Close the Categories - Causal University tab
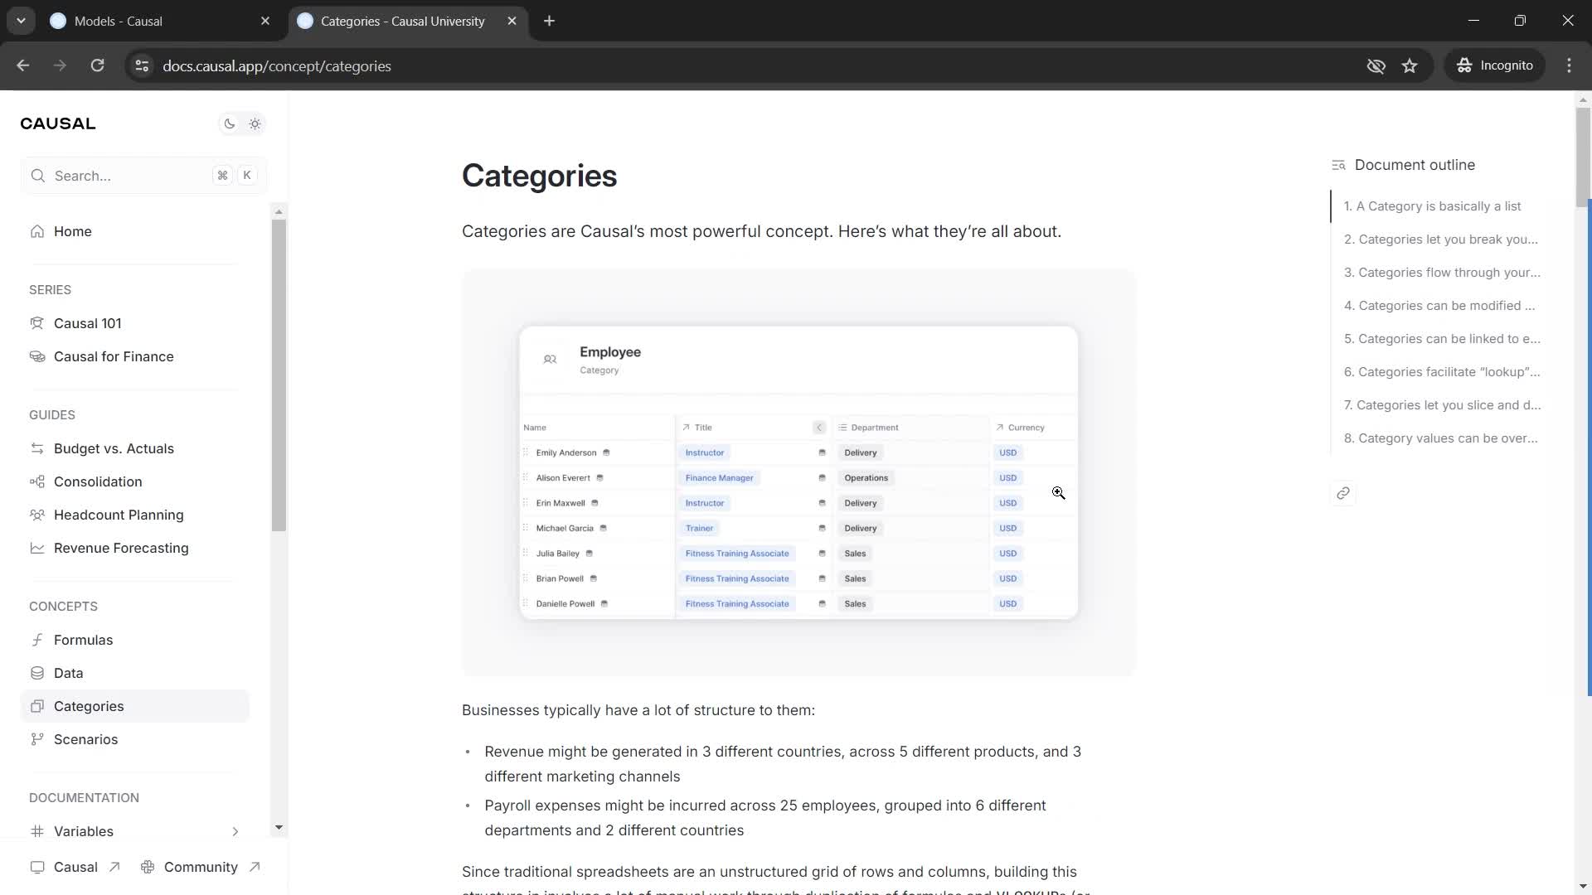Image resolution: width=1592 pixels, height=895 pixels. pyautogui.click(x=512, y=22)
